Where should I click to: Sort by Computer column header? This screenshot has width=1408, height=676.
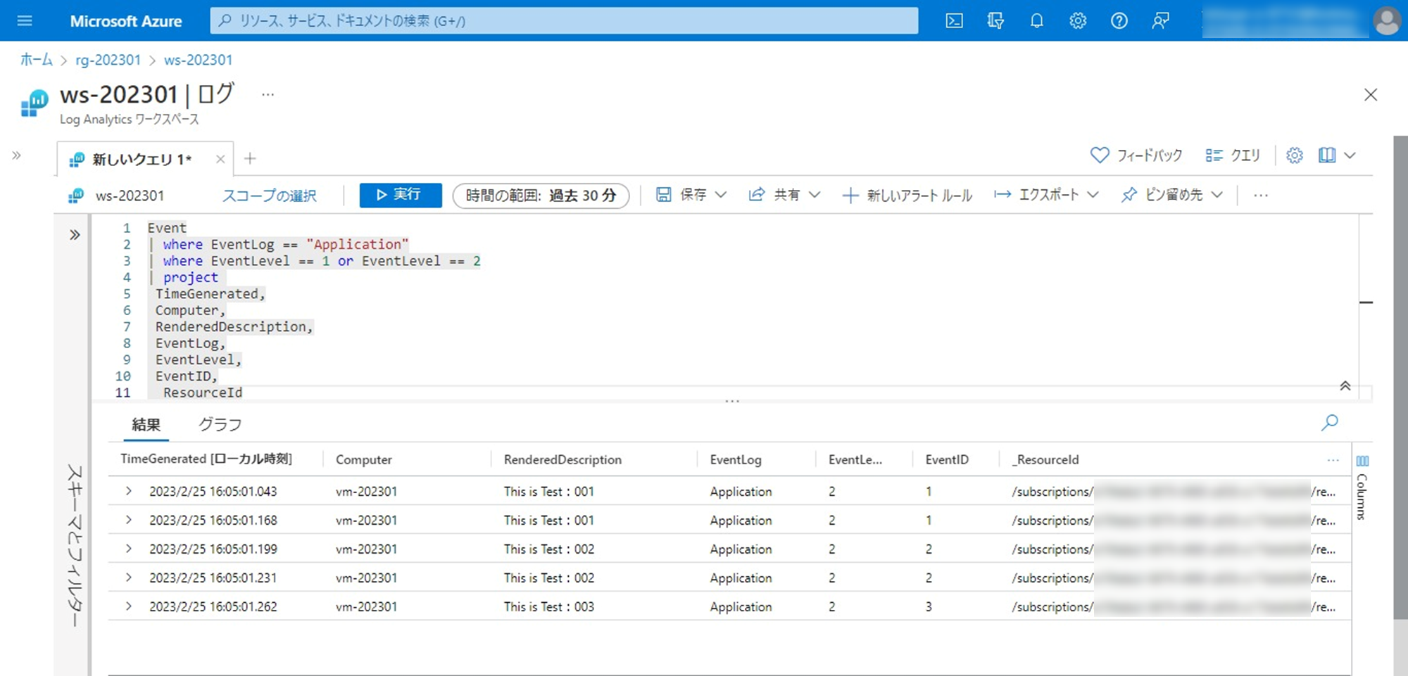[x=364, y=459]
